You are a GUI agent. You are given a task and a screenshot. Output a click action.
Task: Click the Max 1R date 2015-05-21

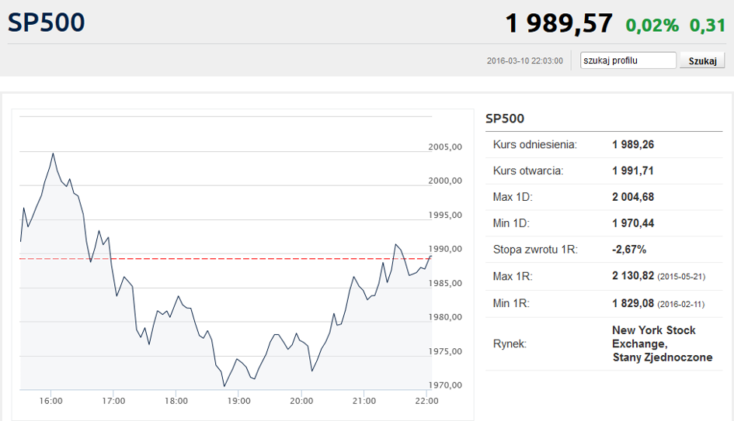coord(681,277)
